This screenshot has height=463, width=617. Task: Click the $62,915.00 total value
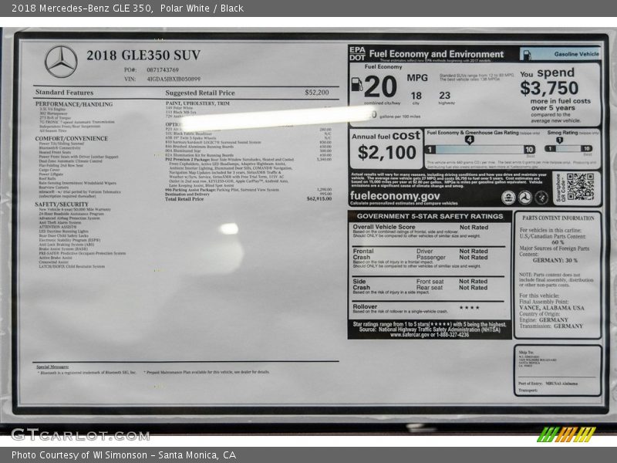(319, 199)
